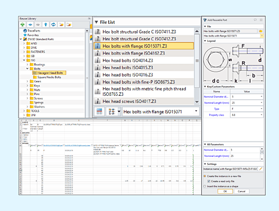This screenshot has height=211, width=279.
Task: Click folder browse icon in Add Reusable Part
Action: (261, 31)
